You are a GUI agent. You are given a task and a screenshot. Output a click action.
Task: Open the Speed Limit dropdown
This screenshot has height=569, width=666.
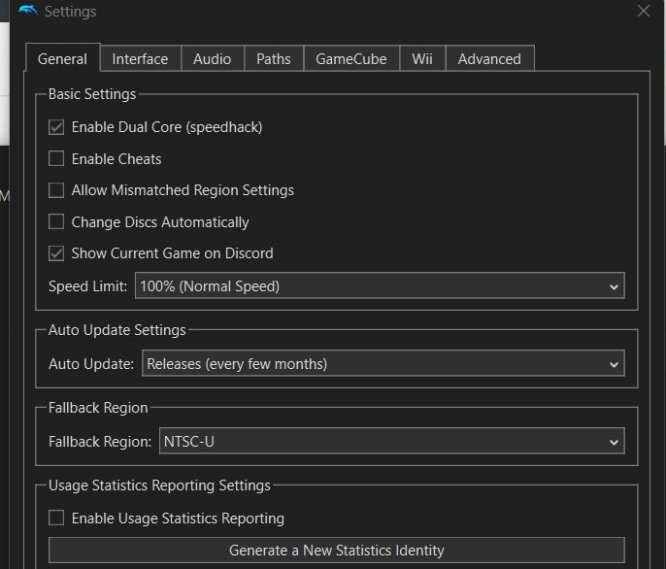tap(380, 286)
